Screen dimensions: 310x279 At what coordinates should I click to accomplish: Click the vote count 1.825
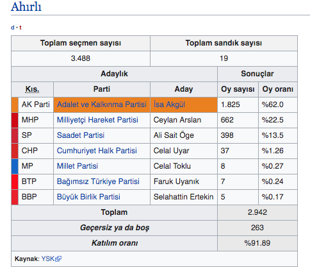[x=230, y=105]
